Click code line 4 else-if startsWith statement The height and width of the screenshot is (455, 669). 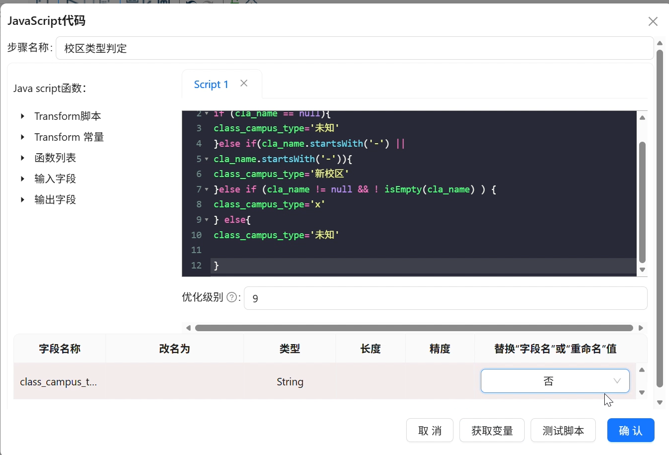click(x=309, y=144)
